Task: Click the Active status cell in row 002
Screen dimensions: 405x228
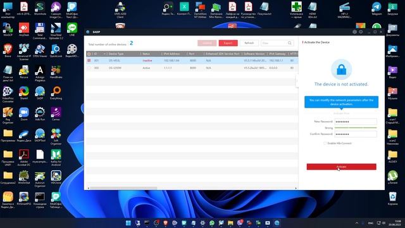Action: 146,68
